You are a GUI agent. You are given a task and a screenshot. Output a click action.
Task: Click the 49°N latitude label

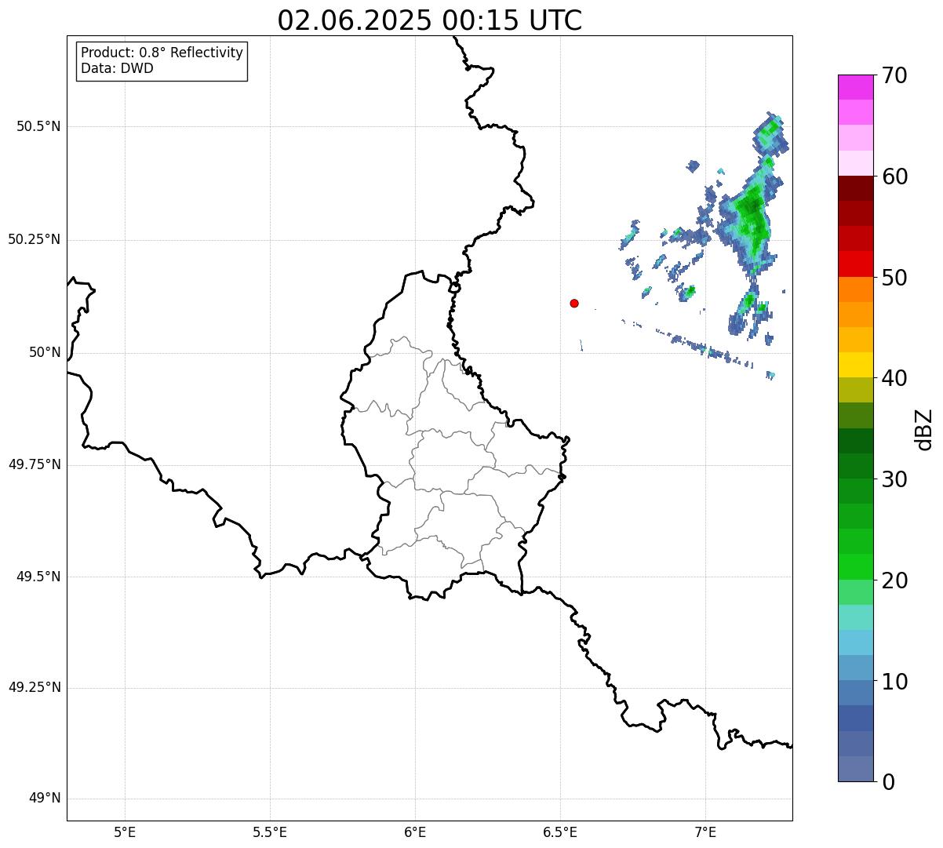(x=45, y=799)
